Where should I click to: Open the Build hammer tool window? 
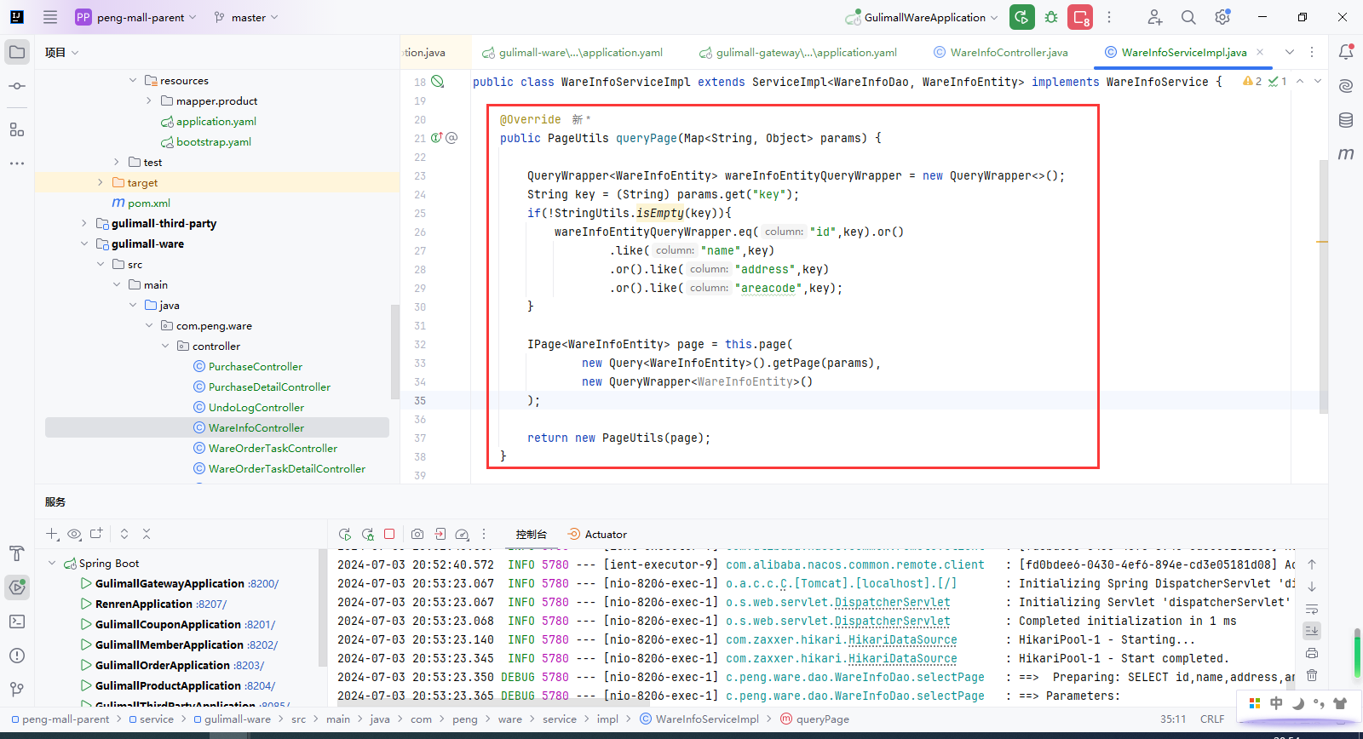click(17, 553)
